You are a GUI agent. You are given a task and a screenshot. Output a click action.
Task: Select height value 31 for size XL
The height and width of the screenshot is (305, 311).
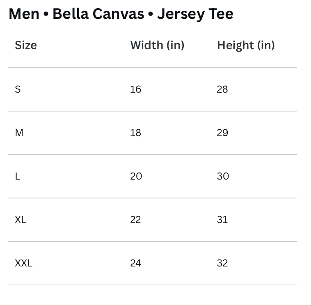(222, 220)
